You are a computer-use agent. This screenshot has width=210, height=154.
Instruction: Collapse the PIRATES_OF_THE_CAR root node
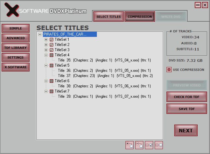[40, 34]
